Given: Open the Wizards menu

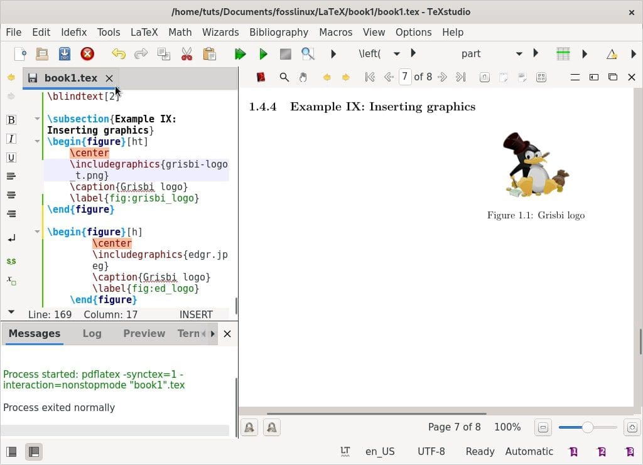Looking at the screenshot, I should (220, 32).
